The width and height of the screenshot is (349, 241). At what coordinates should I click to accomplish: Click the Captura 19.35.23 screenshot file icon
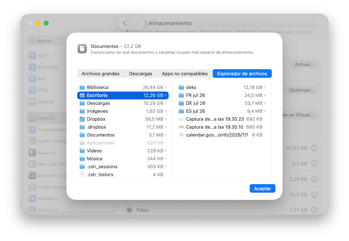pyautogui.click(x=182, y=119)
